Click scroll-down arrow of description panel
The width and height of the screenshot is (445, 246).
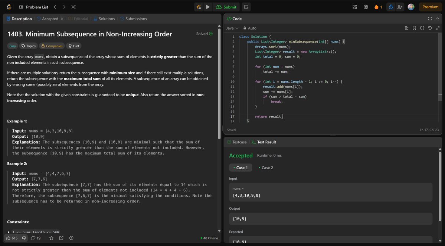[x=219, y=231]
